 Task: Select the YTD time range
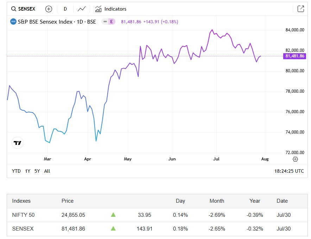(16, 171)
